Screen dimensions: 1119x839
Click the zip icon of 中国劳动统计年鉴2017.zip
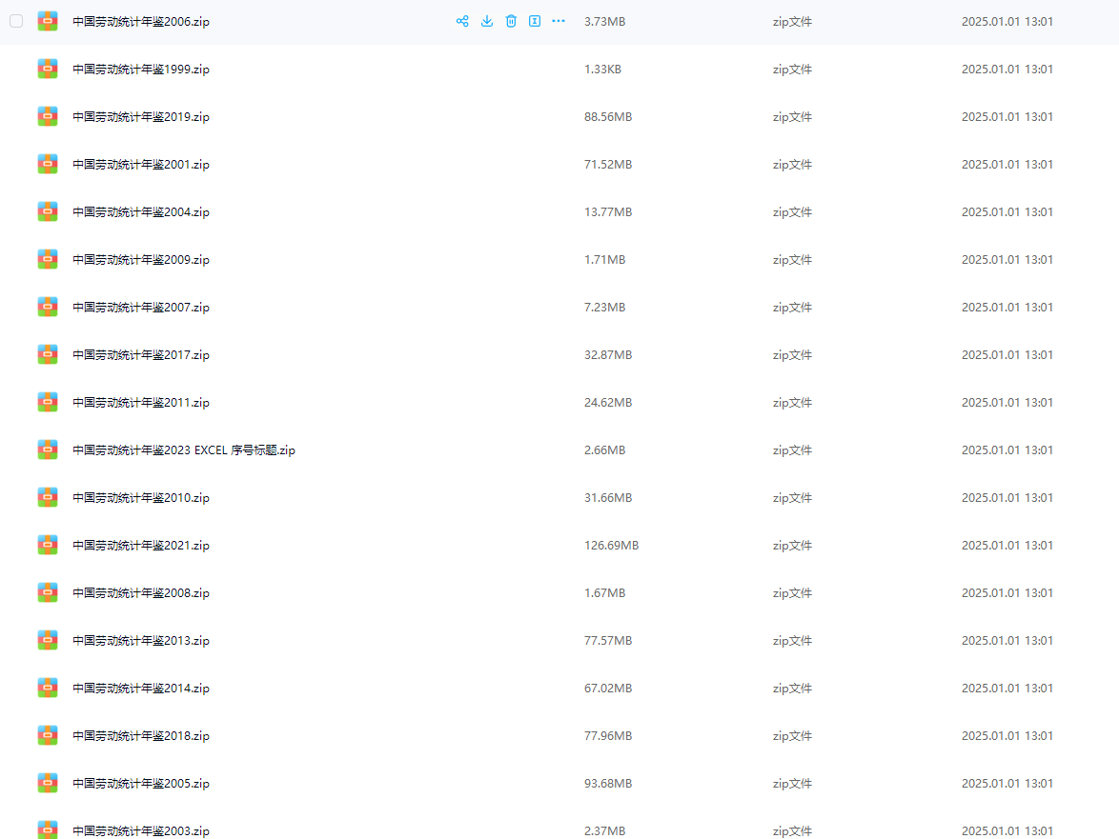tap(48, 355)
